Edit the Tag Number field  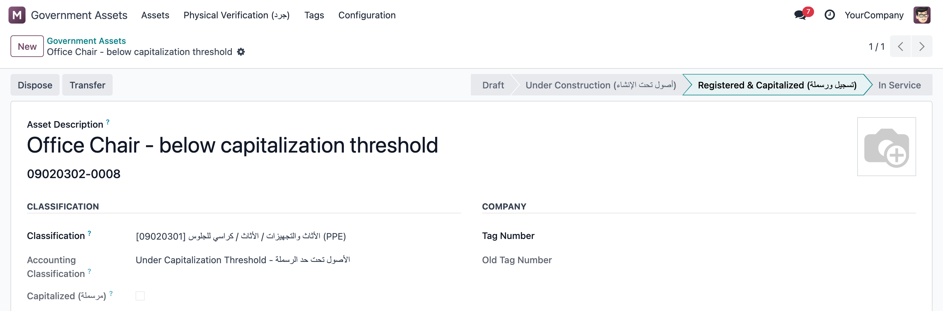pyautogui.click(x=753, y=236)
